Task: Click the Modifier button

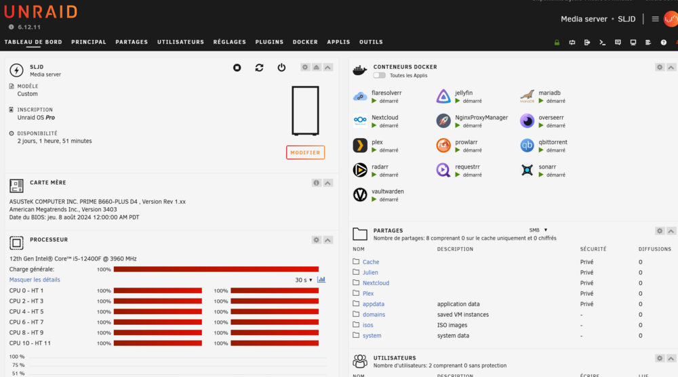Action: 305,152
